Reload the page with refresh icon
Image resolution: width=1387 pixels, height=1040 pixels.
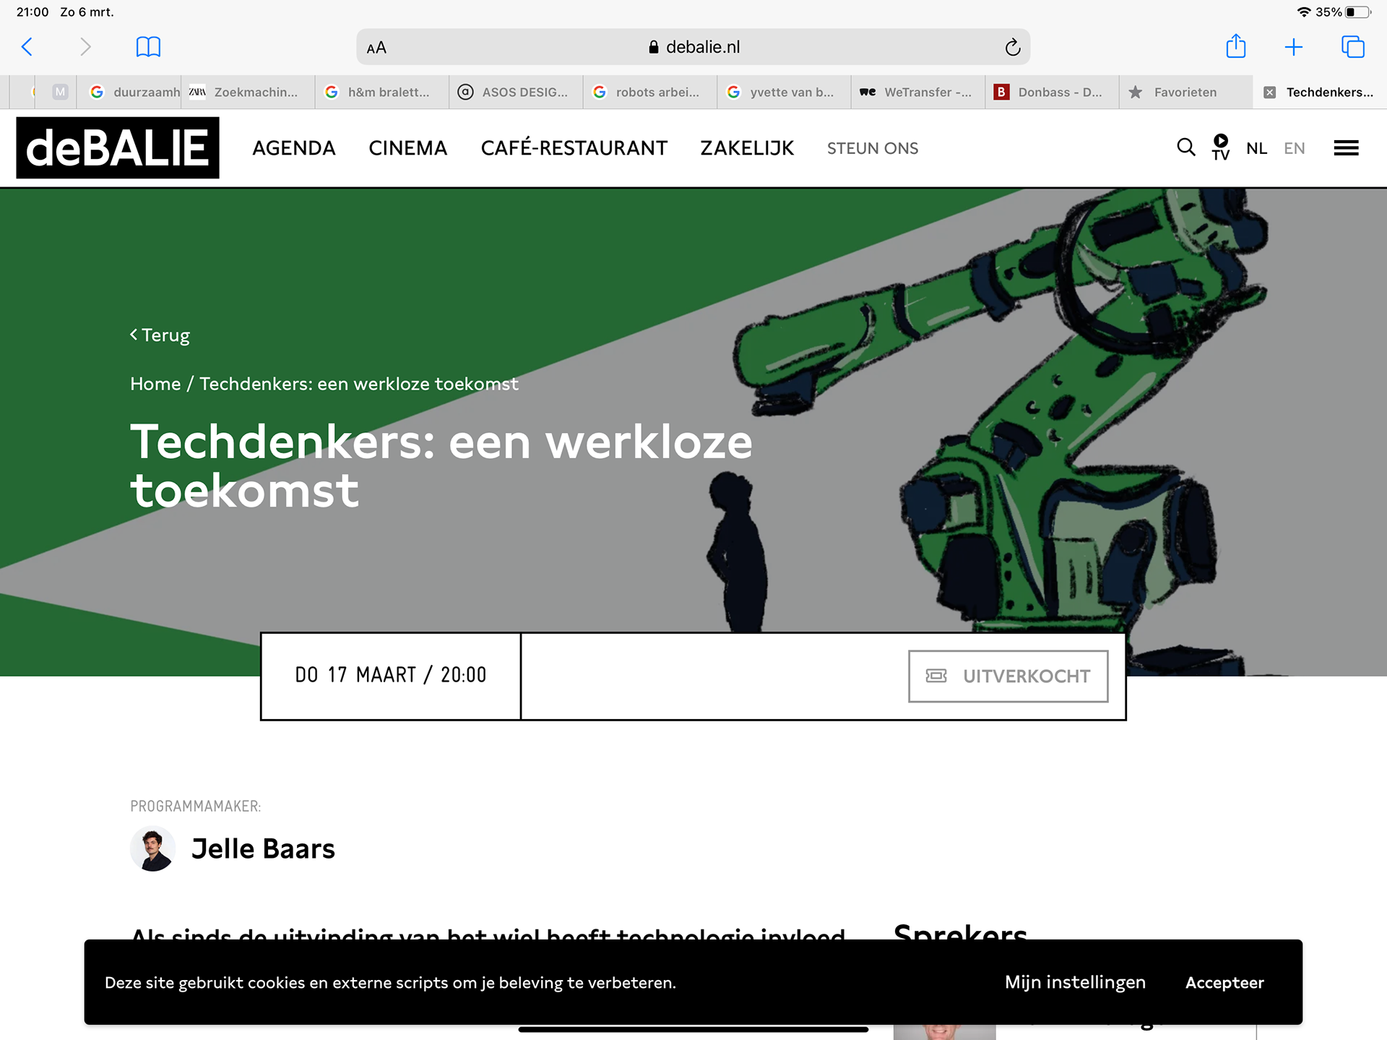click(x=1012, y=48)
